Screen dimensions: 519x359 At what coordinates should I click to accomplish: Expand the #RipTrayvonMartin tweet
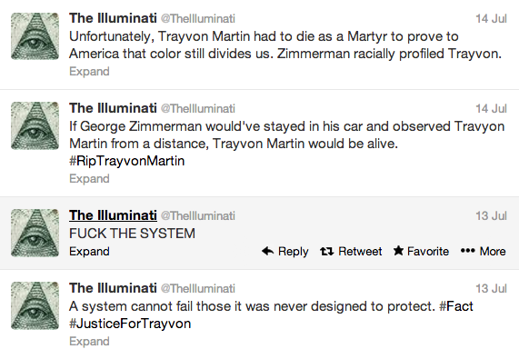tap(89, 179)
